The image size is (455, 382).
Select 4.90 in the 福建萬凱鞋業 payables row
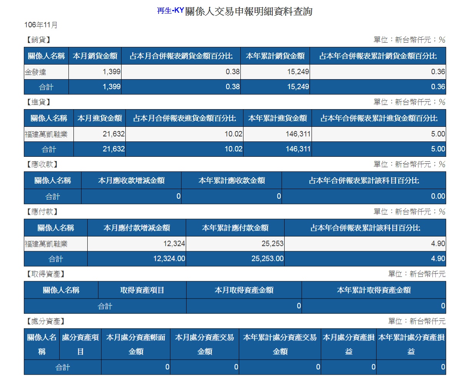438,244
